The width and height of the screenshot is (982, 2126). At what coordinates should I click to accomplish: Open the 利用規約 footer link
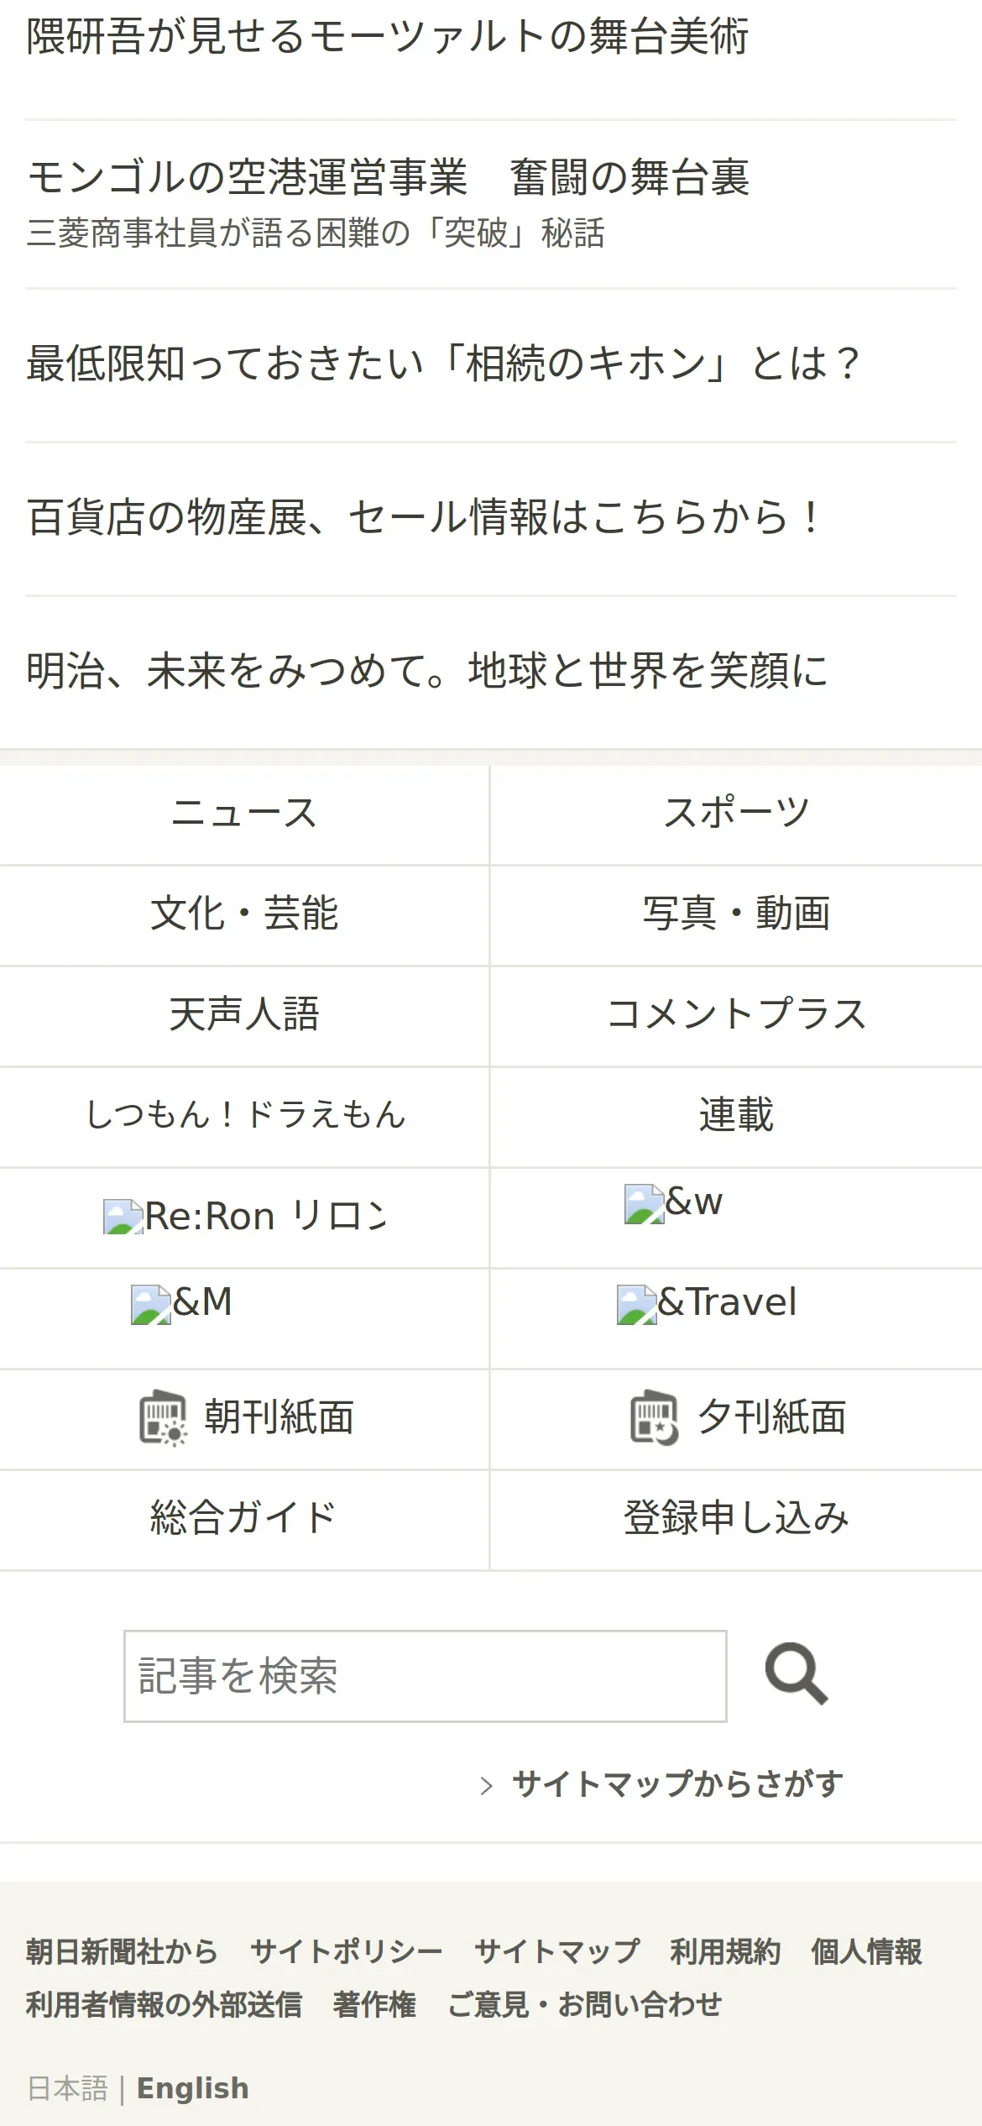pos(725,1951)
